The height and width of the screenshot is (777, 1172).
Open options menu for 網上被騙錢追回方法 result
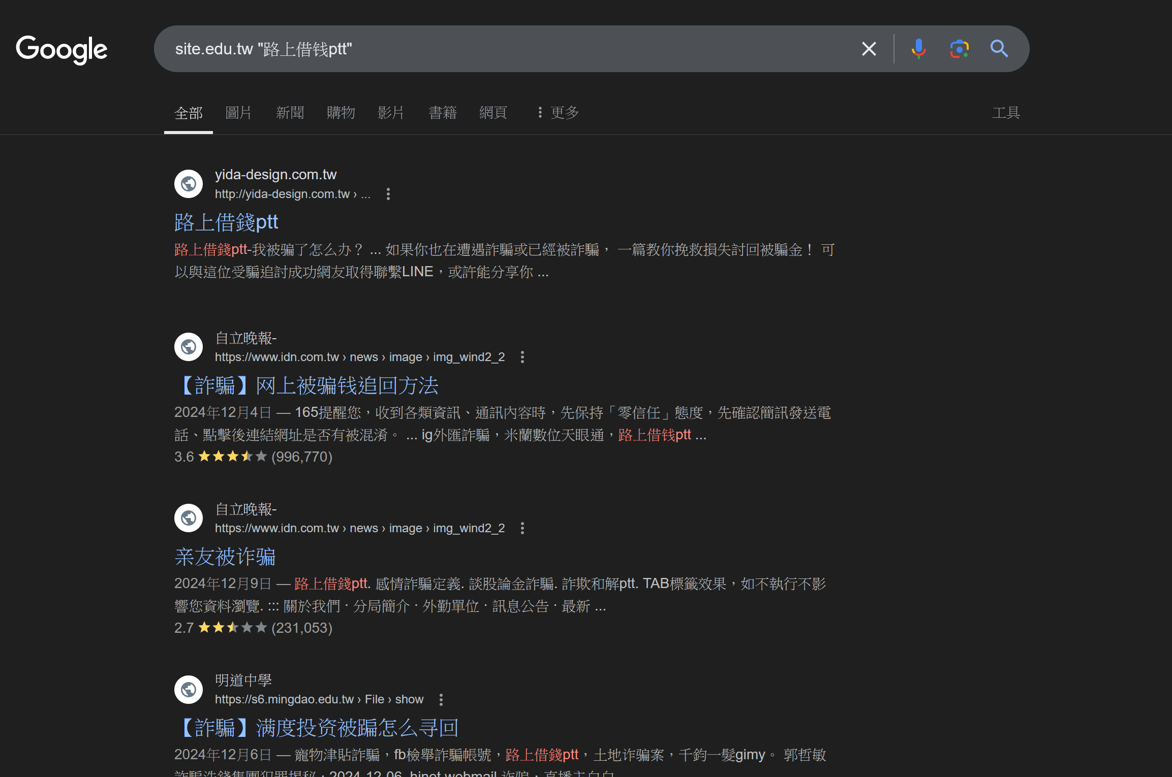point(522,357)
